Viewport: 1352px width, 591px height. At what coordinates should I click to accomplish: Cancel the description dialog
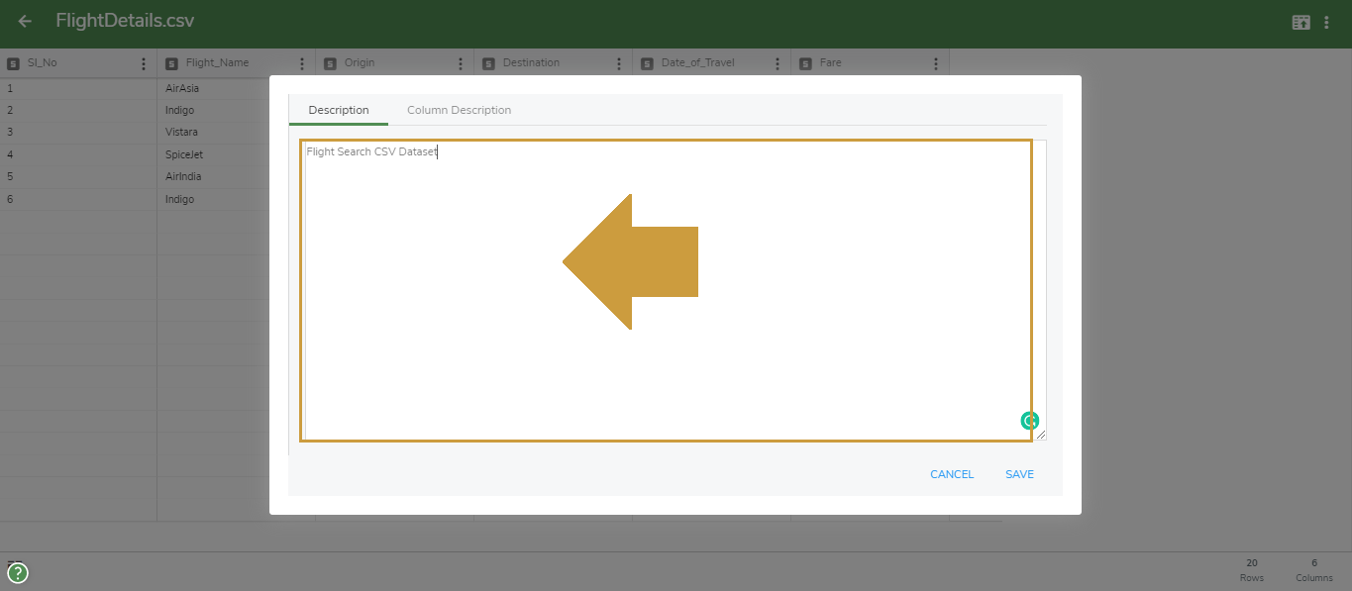tap(951, 474)
